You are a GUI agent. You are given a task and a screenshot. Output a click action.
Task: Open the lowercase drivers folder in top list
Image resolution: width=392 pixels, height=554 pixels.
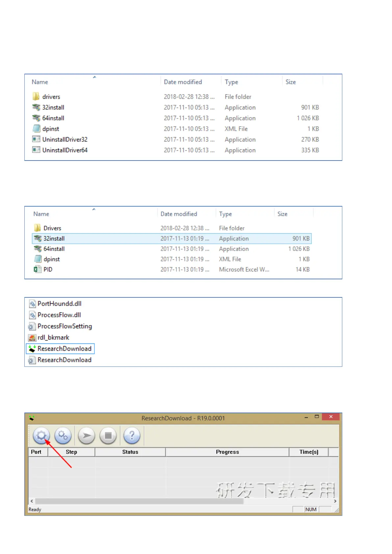(51, 97)
